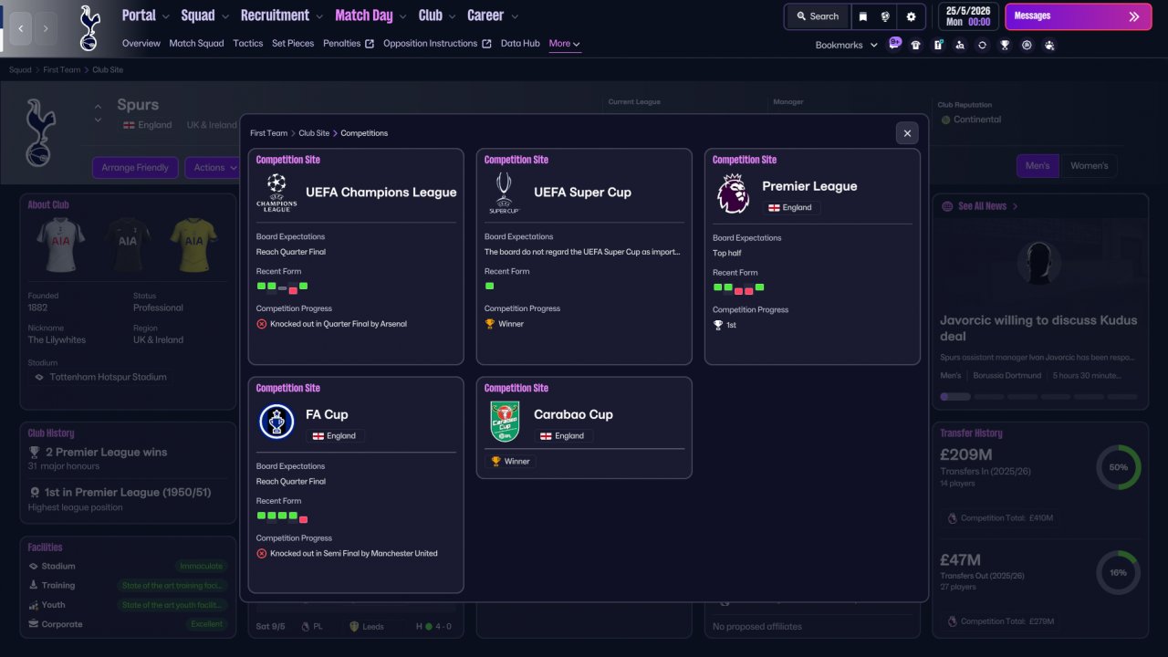1168x657 pixels.
Task: Click the shirt shortcut icon
Action: (x=916, y=45)
